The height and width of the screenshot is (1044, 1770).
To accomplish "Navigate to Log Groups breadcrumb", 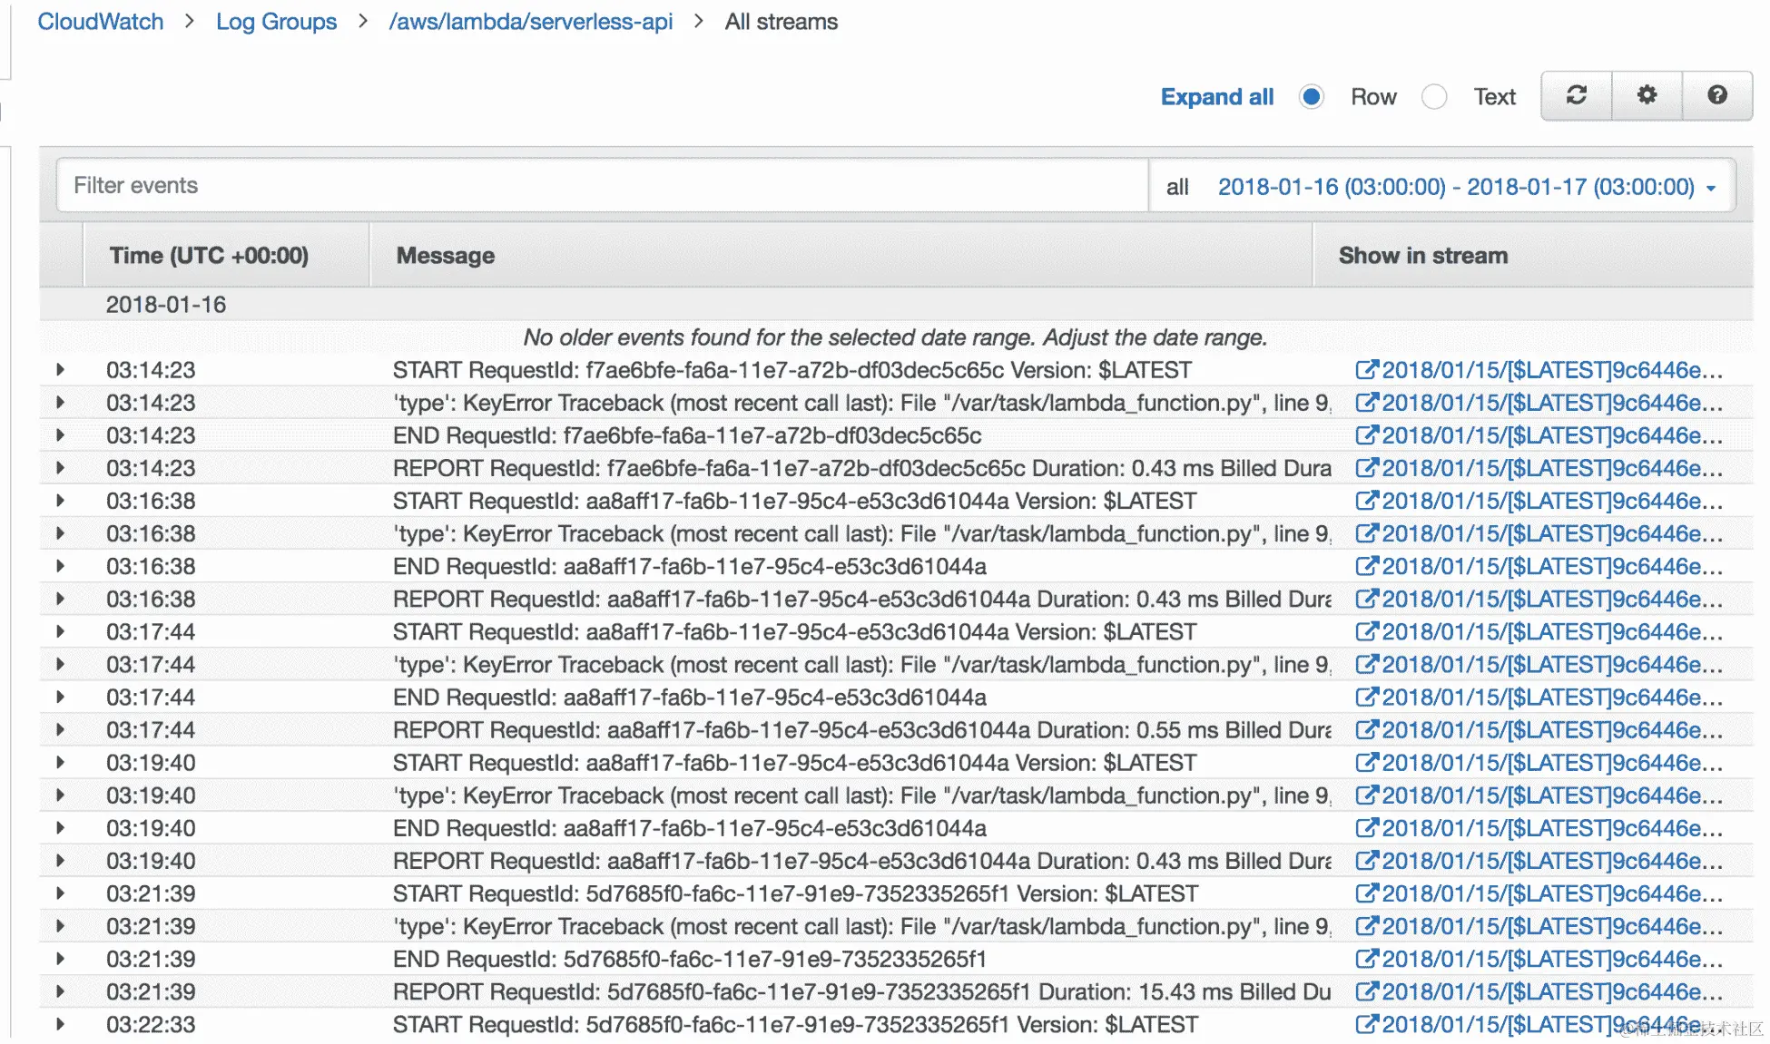I will click(276, 22).
